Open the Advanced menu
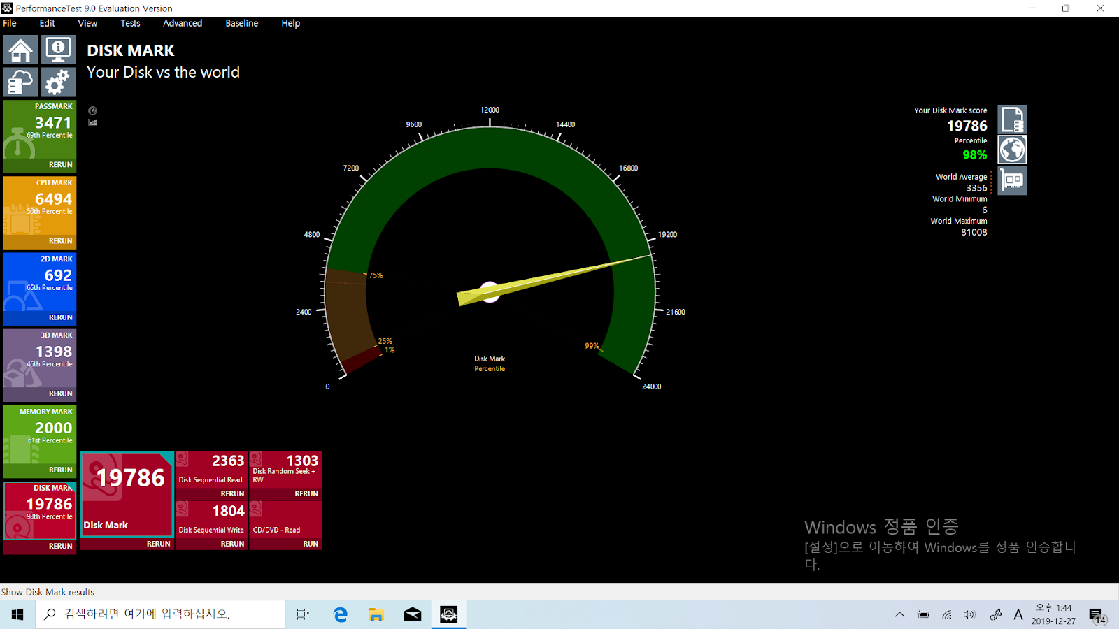This screenshot has width=1119, height=629. [183, 23]
